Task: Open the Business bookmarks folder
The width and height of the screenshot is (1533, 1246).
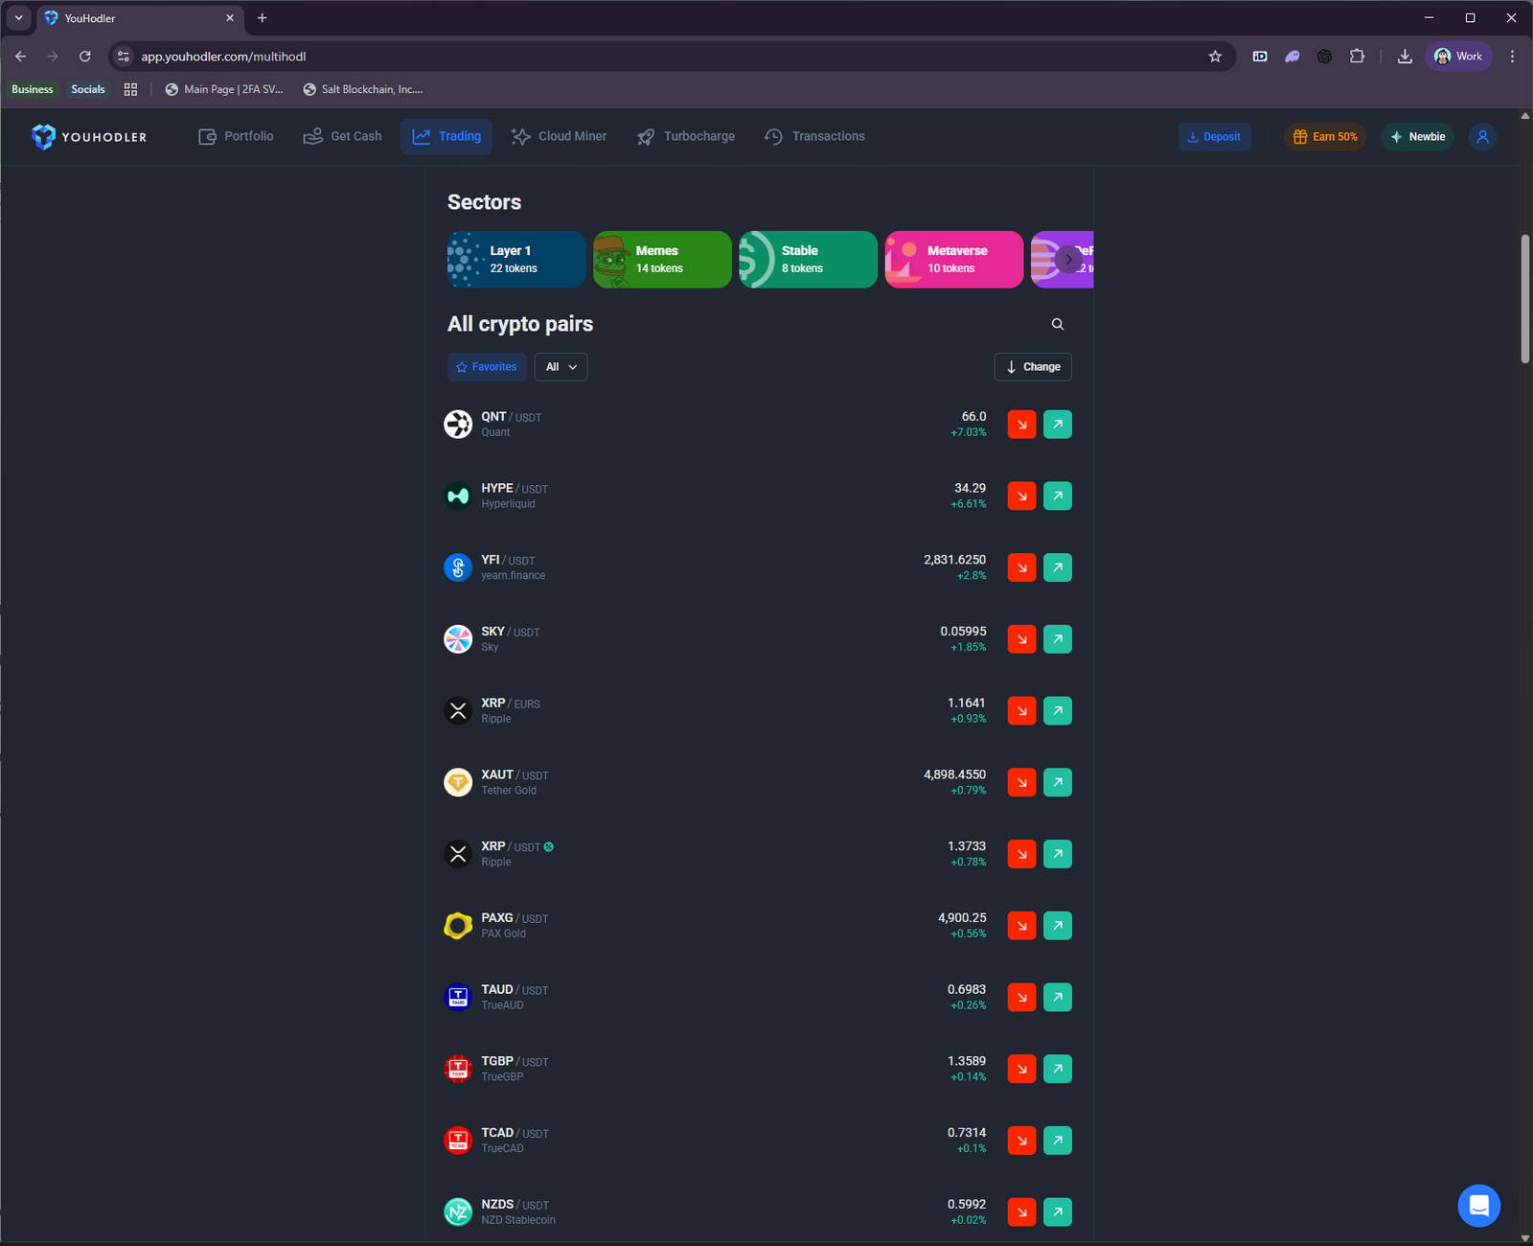Action: point(32,89)
